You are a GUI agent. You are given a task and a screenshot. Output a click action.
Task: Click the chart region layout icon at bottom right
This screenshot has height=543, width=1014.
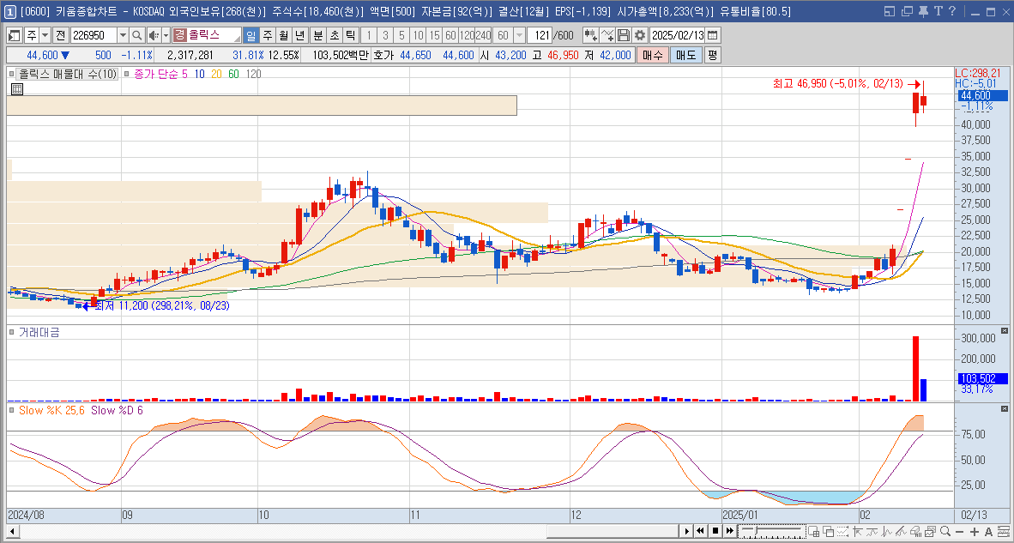click(1004, 531)
